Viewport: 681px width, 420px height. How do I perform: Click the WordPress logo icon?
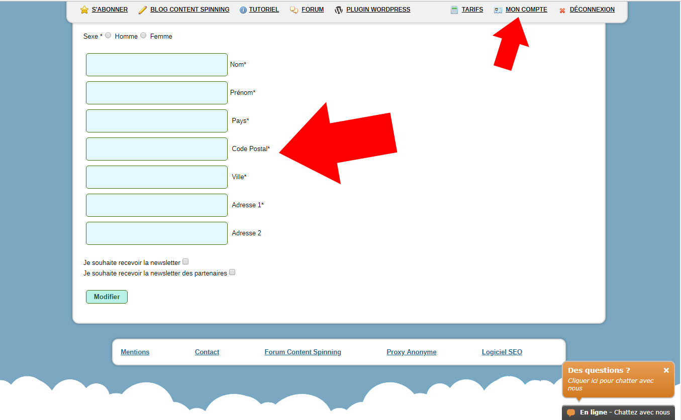click(x=339, y=10)
